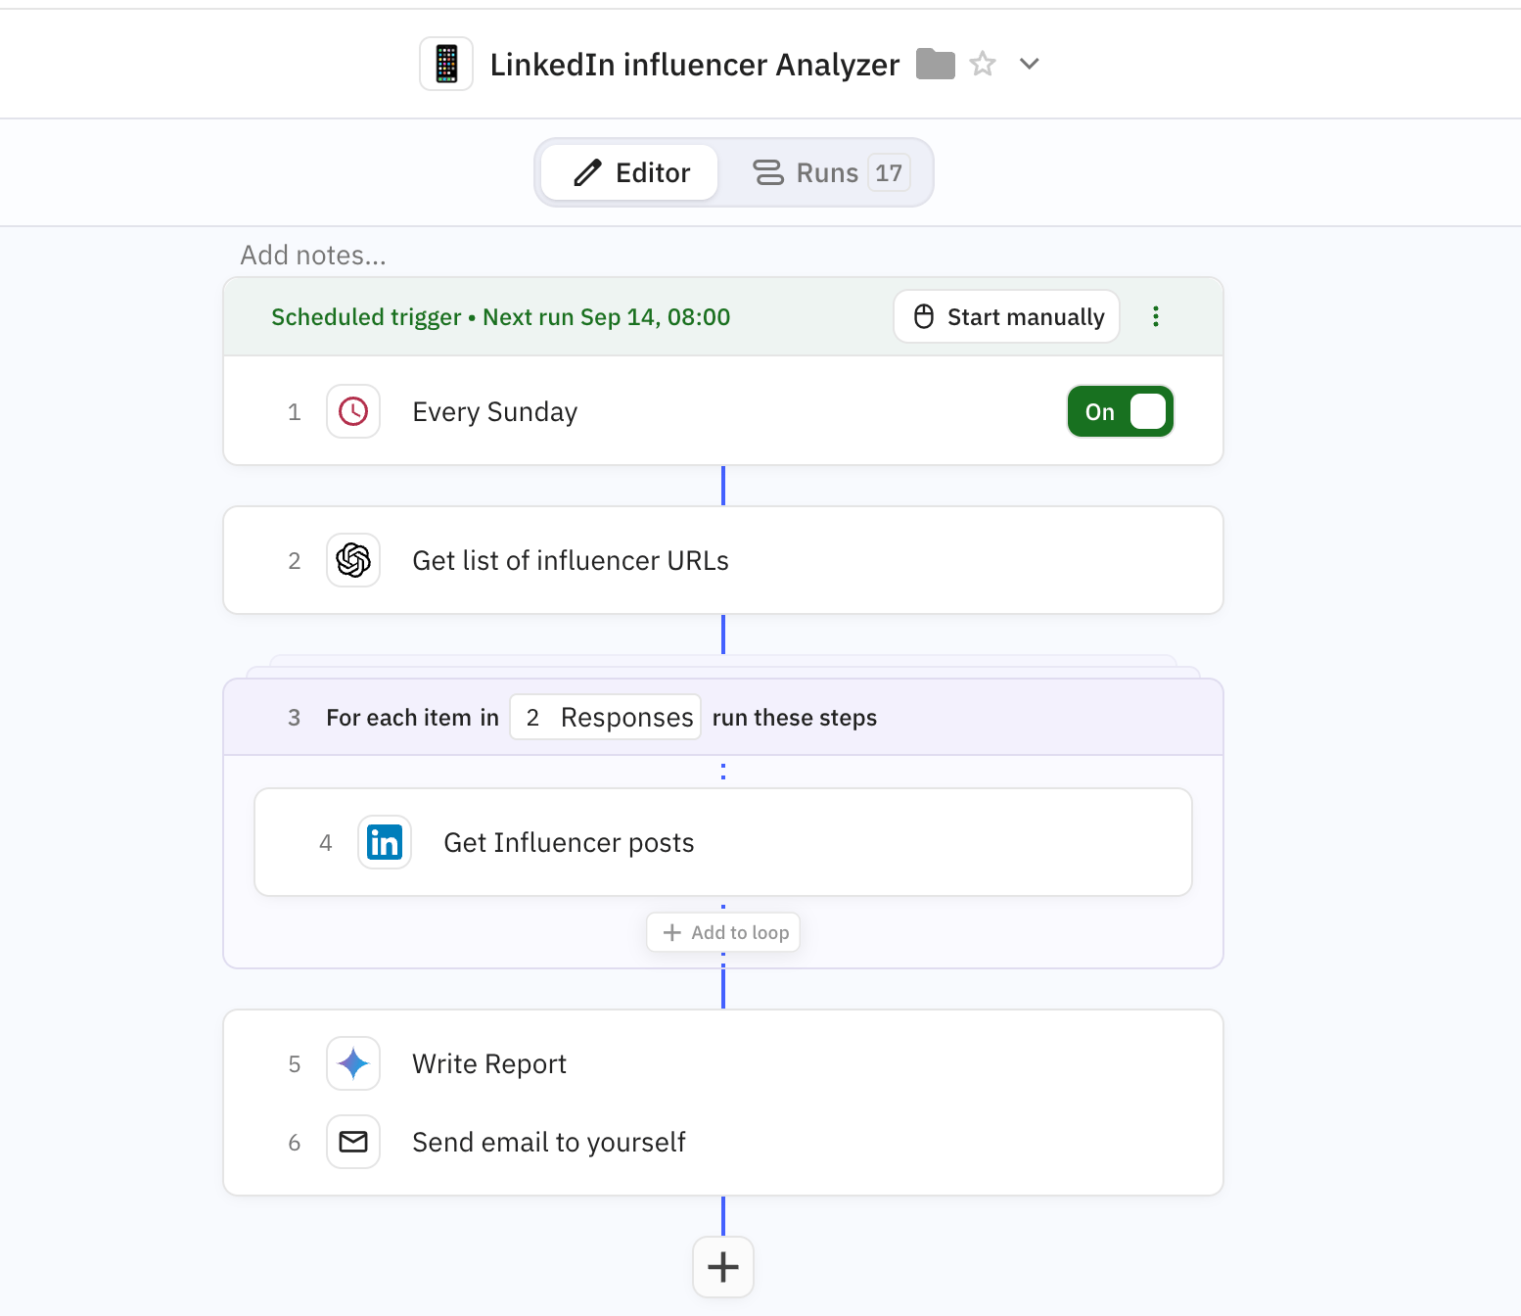Turn off the scheduled trigger On switch
The image size is (1521, 1316).
1120,411
